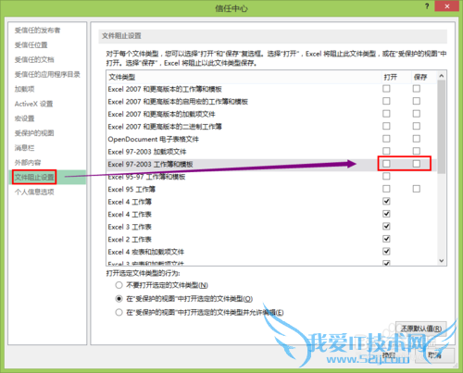Image resolution: width=463 pixels, height=373 pixels.
Task: Toggle 保存 for Excel 2007 二进制工作簿
Action: 417,126
